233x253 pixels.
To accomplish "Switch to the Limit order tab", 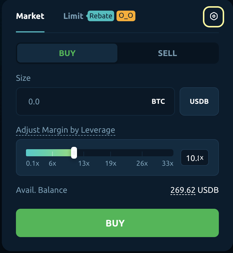I will point(73,16).
